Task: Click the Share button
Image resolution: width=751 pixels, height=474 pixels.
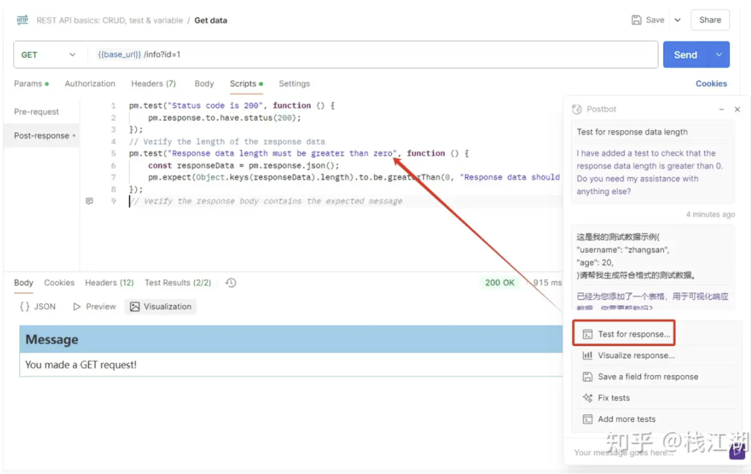Action: (x=709, y=21)
